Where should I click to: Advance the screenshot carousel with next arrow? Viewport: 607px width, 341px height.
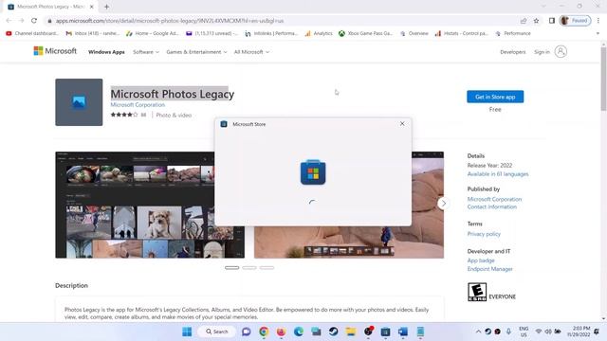tap(444, 204)
